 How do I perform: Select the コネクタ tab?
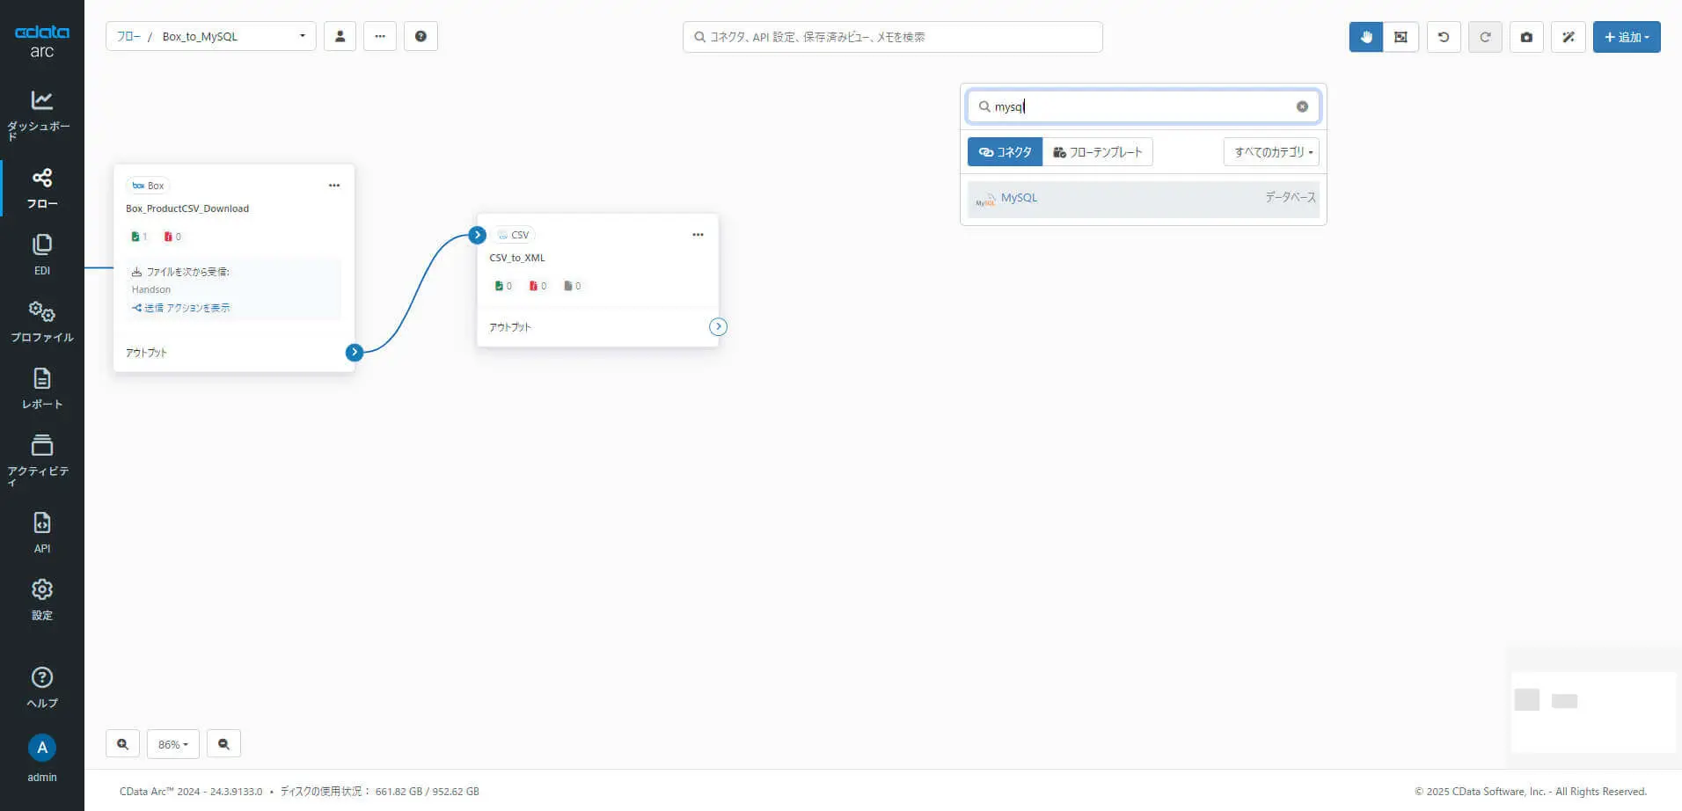click(x=1005, y=152)
